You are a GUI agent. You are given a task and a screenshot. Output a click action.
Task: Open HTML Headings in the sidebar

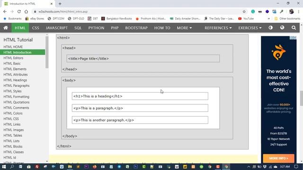pyautogui.click(x=15, y=80)
